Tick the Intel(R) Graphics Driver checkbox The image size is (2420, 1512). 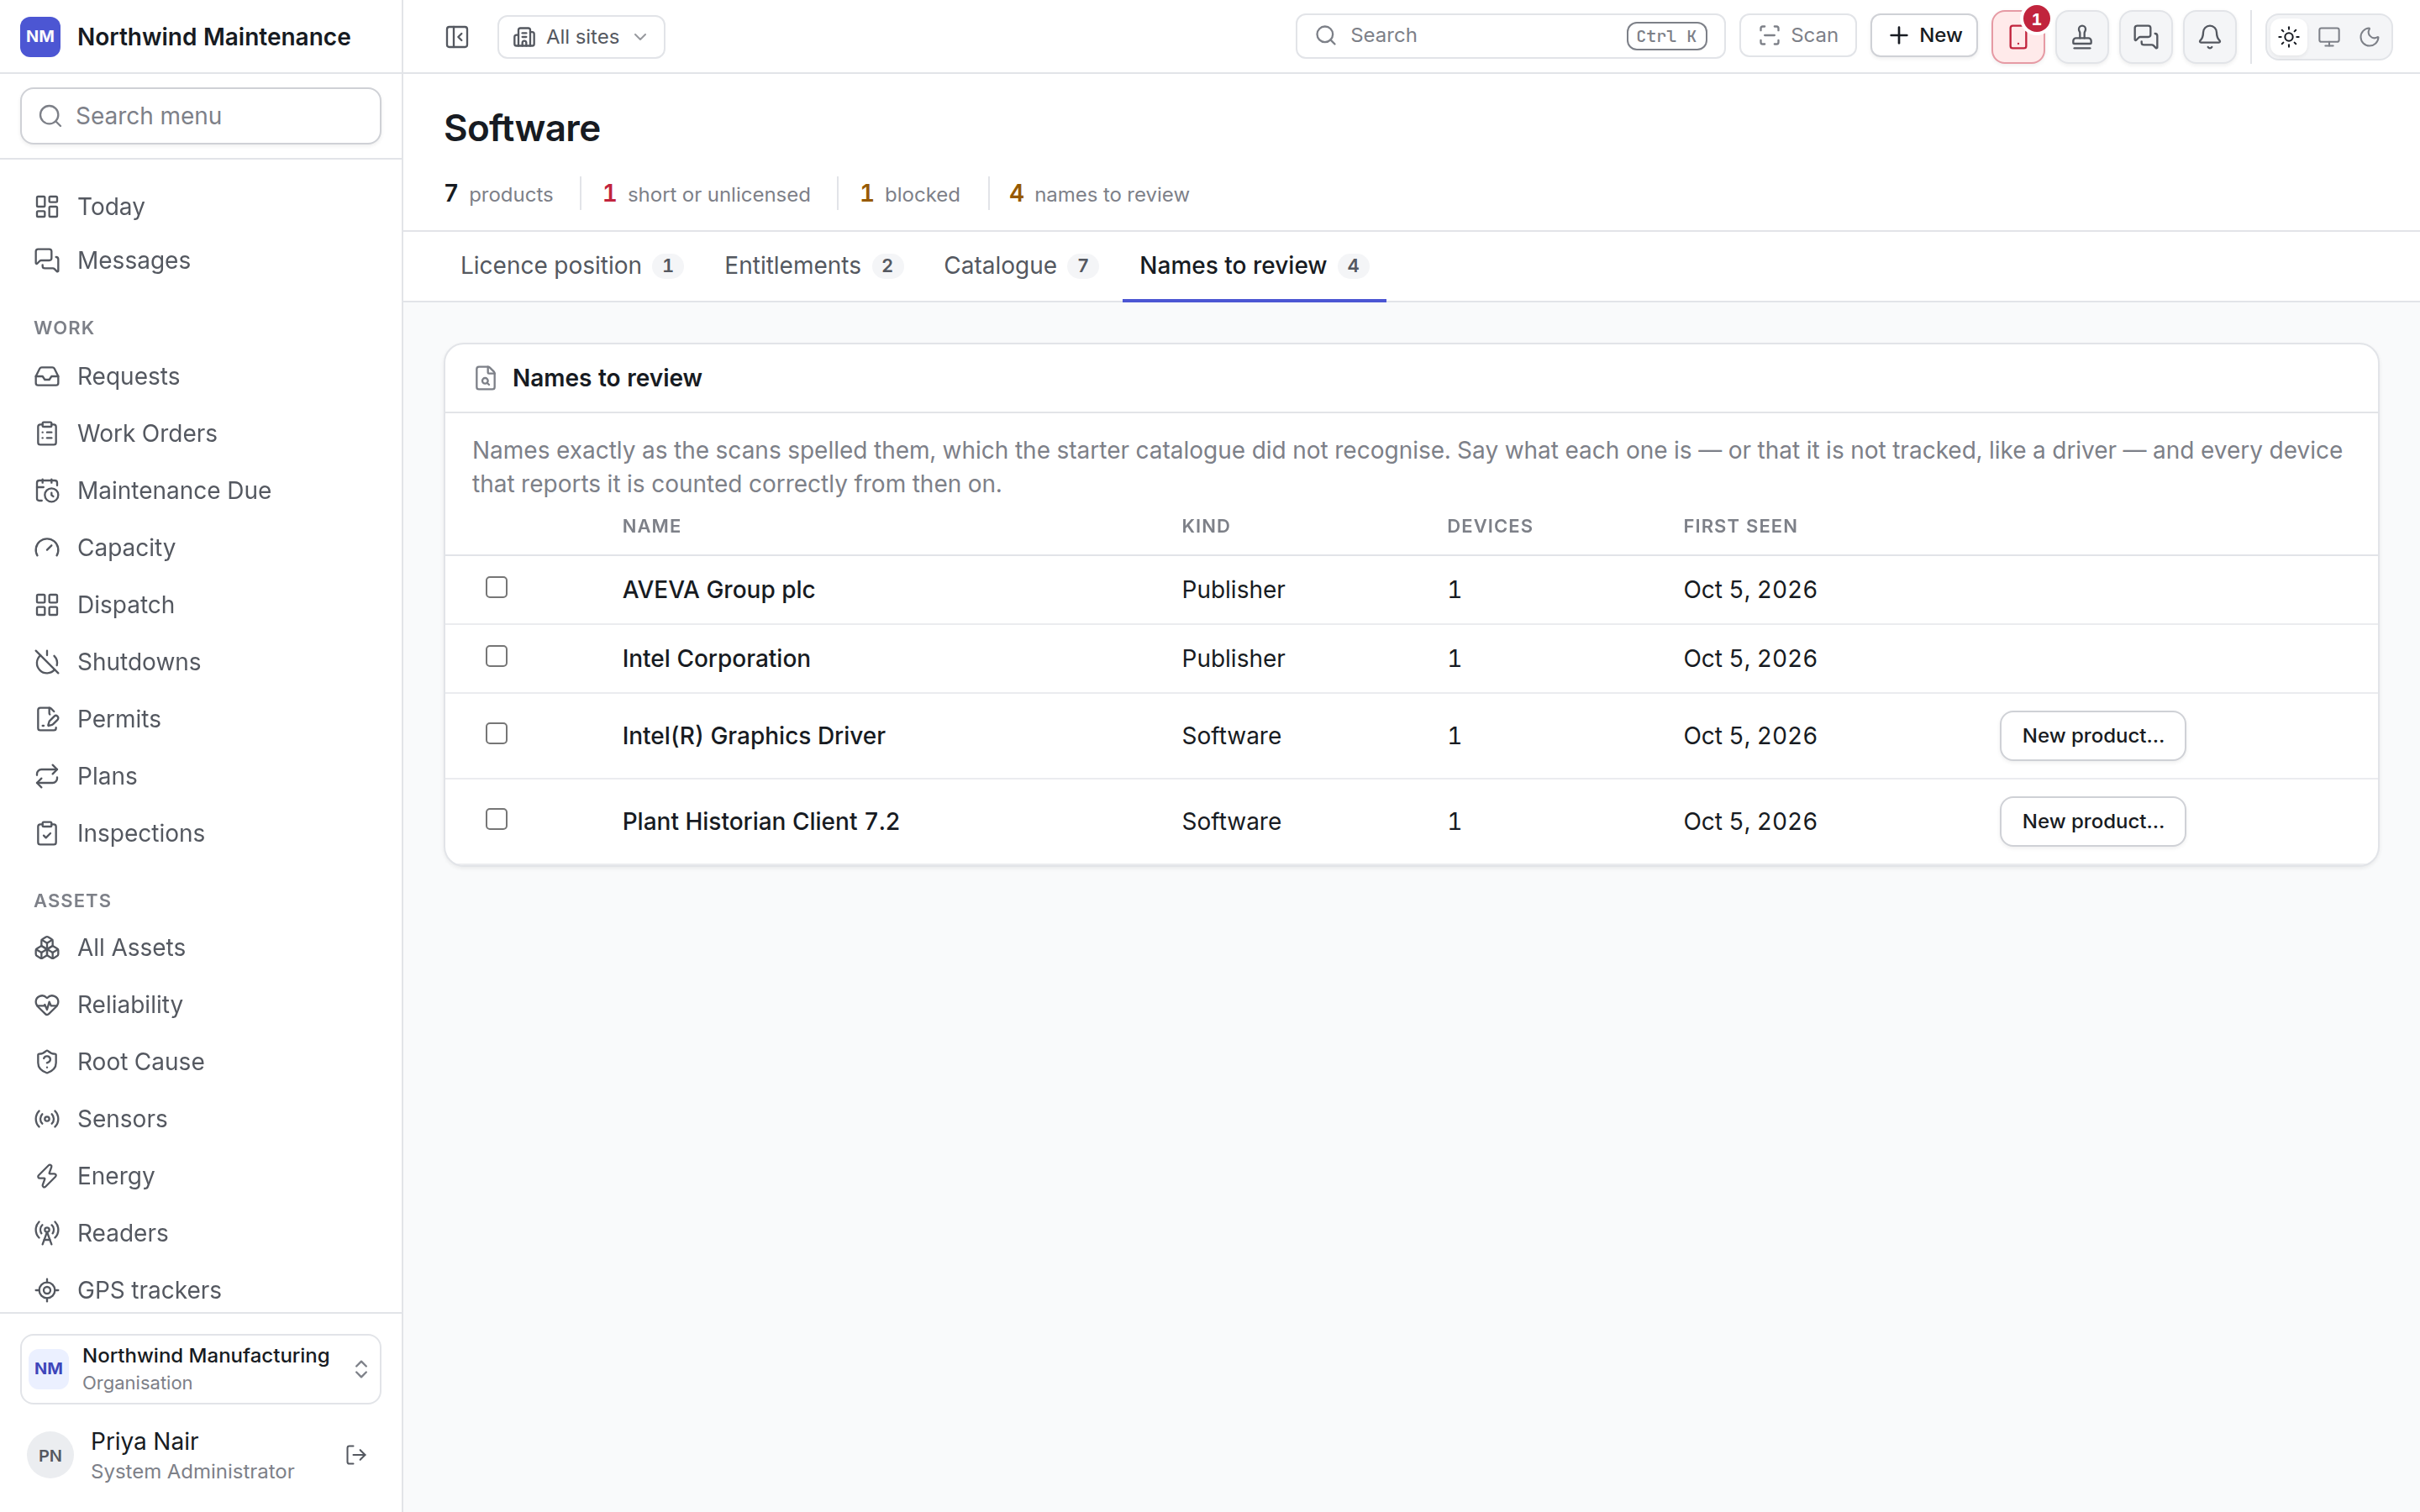[497, 734]
